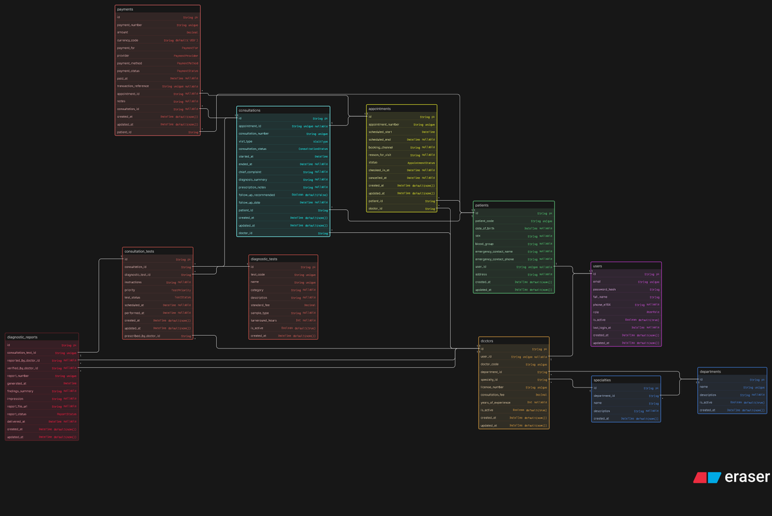The height and width of the screenshot is (516, 772).
Task: Click paid_at field in payments table
Action: (158, 78)
